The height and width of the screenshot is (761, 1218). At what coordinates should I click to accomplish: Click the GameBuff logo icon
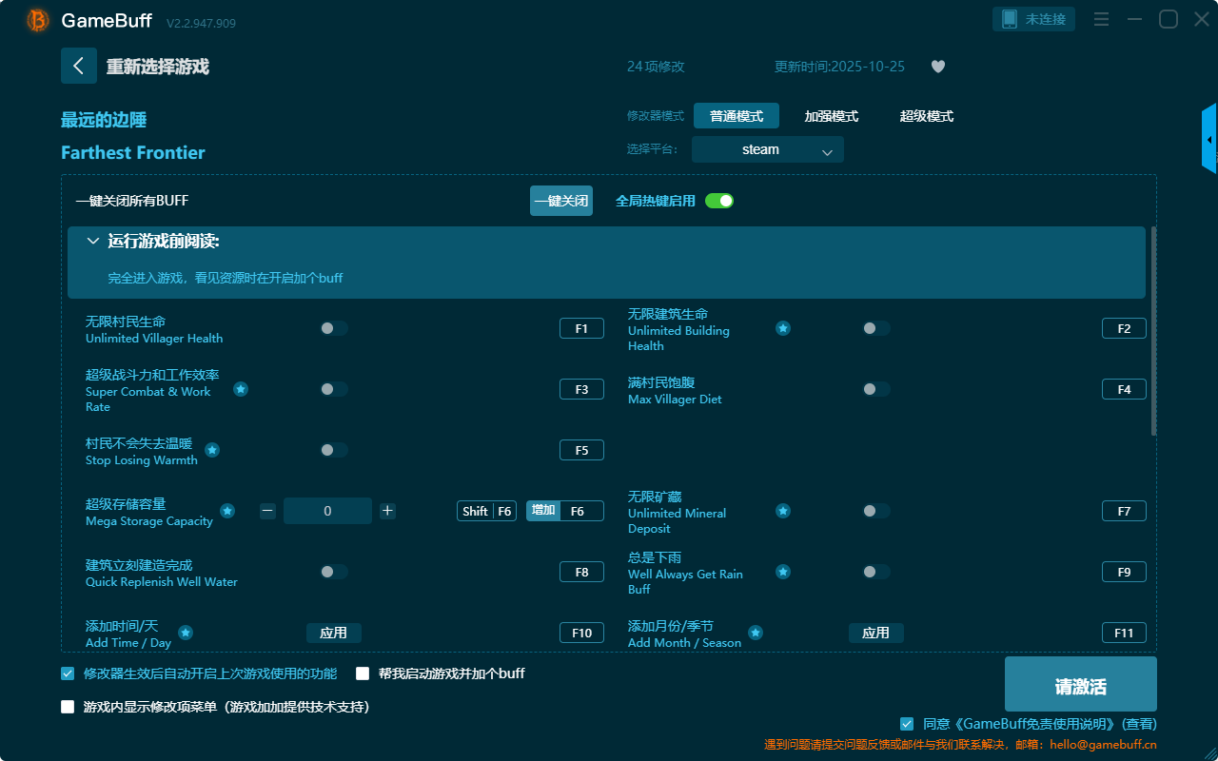coord(37,20)
